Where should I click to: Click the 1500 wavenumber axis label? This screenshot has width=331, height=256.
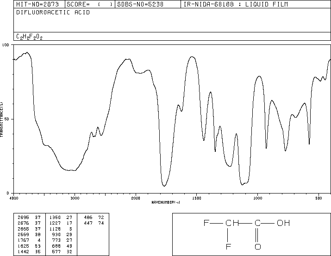coord(197,198)
